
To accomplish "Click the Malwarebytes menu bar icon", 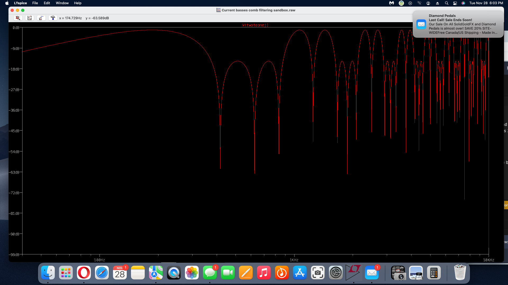I will pyautogui.click(x=392, y=3).
